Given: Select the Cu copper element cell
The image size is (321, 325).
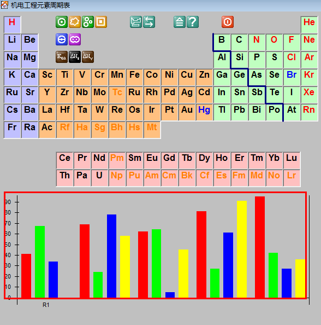Looking at the screenshot, I should coord(187,77).
